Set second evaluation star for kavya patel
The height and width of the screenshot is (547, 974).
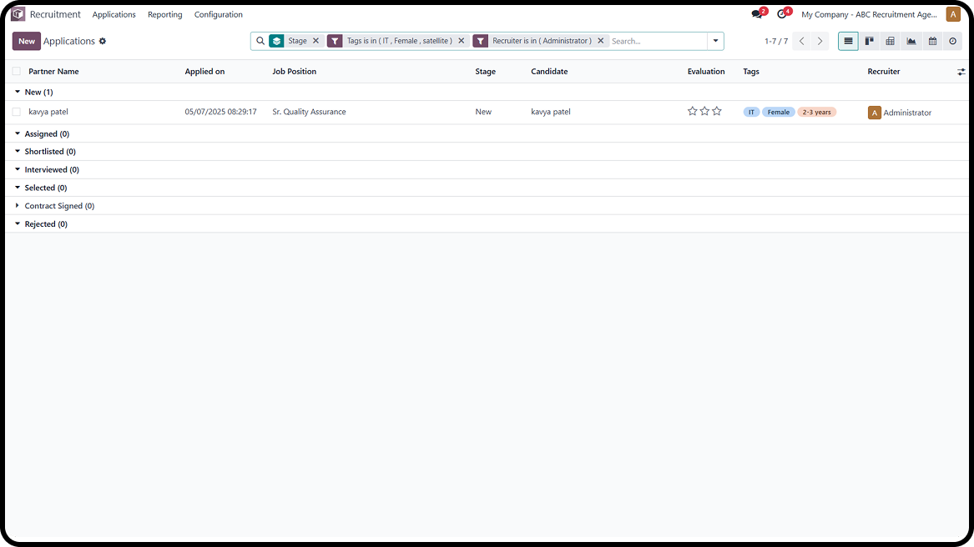point(704,111)
